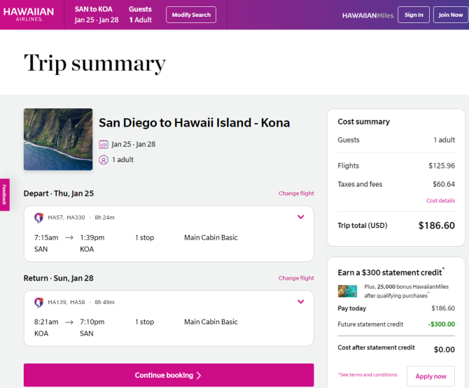Click the airline logo on HA57 flight card
The width and height of the screenshot is (469, 388).
point(39,217)
